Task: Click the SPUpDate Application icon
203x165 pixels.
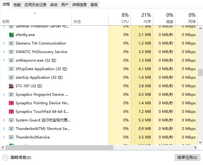Action: [x=12, y=69]
